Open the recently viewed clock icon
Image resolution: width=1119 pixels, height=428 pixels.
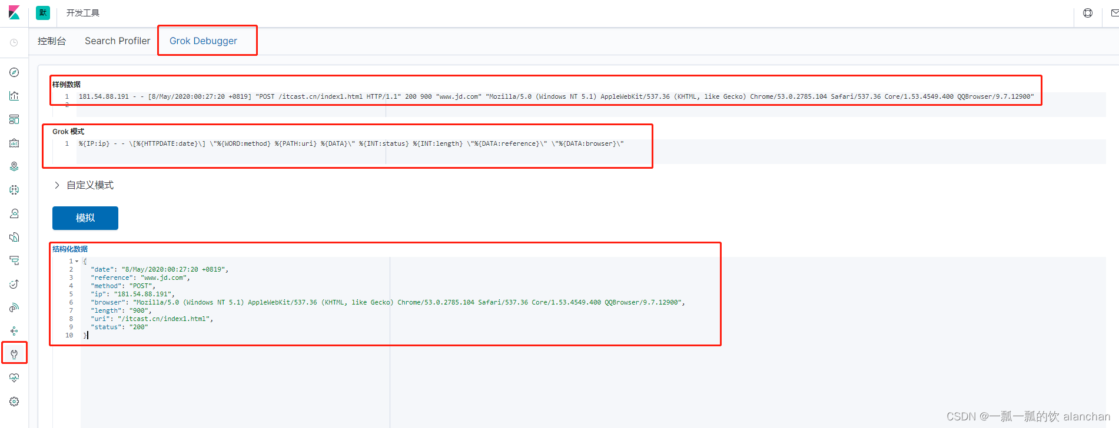(14, 43)
